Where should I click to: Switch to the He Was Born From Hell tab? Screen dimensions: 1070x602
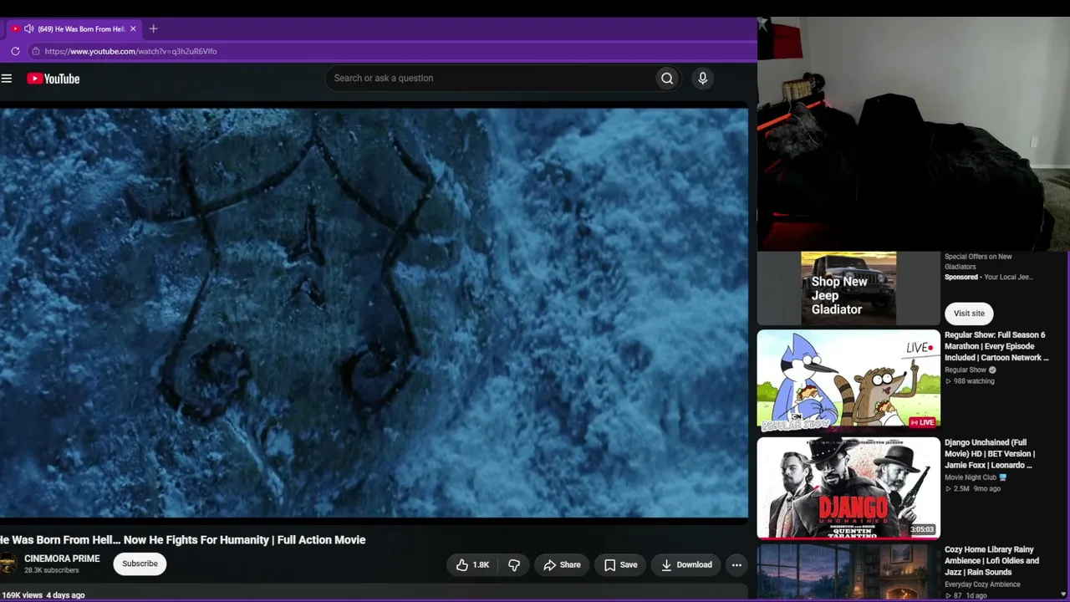coord(75,28)
